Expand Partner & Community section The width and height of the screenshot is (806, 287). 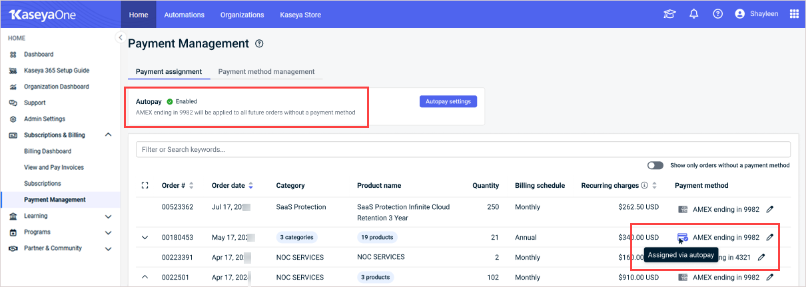pos(108,248)
